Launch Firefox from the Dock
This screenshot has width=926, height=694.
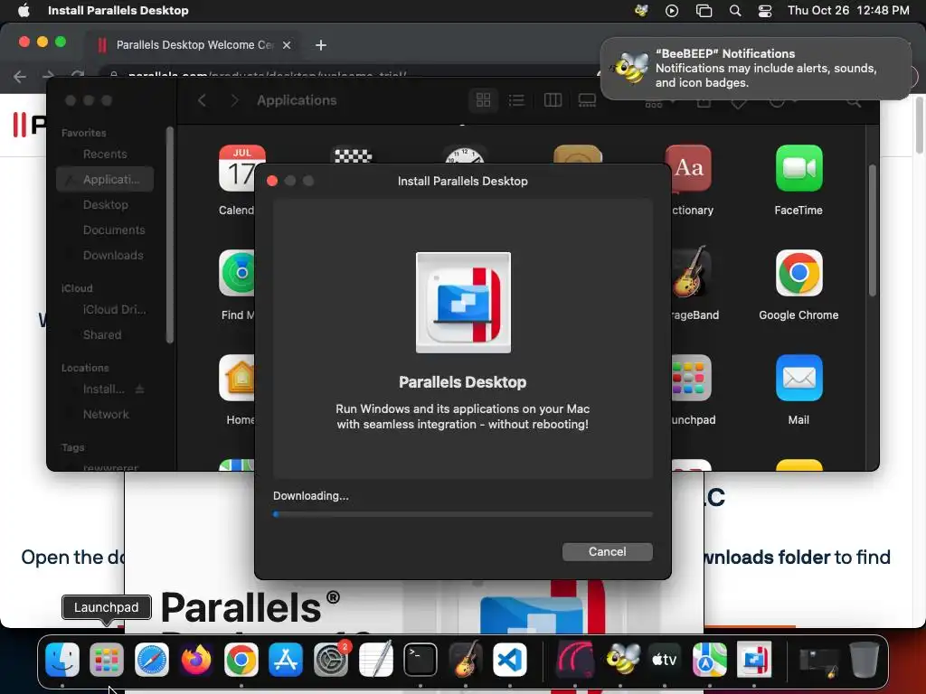[x=196, y=659]
